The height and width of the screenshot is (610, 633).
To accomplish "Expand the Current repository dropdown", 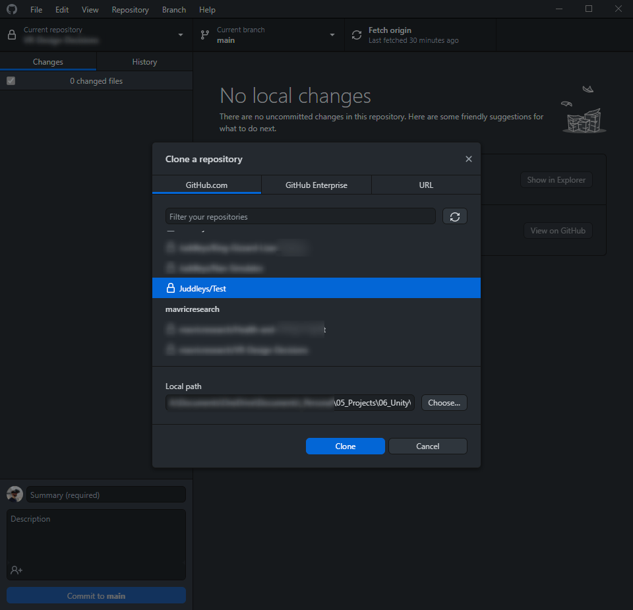I will pos(181,35).
